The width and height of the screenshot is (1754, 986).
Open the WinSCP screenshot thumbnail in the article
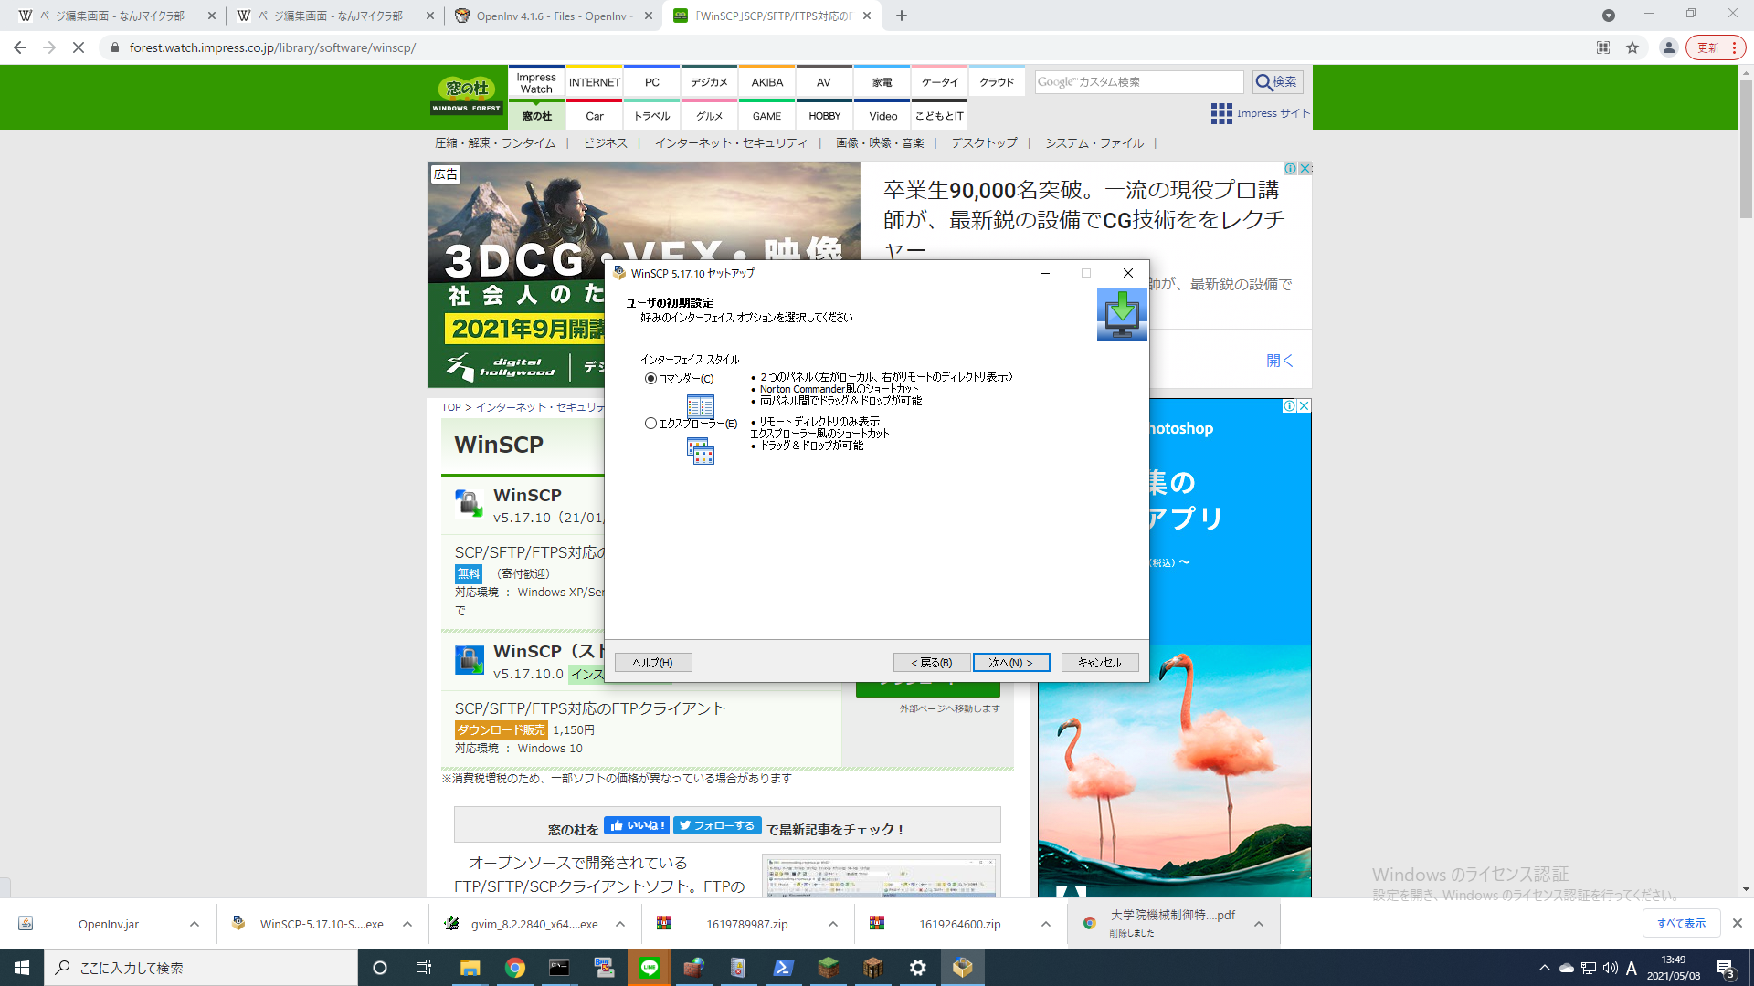tap(881, 876)
